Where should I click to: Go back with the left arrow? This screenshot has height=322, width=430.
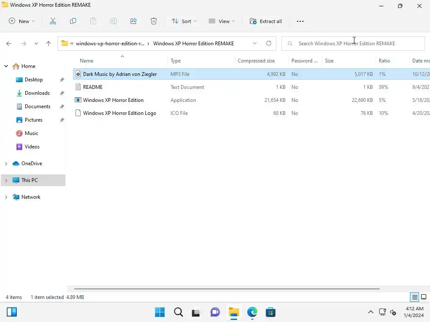[9, 44]
